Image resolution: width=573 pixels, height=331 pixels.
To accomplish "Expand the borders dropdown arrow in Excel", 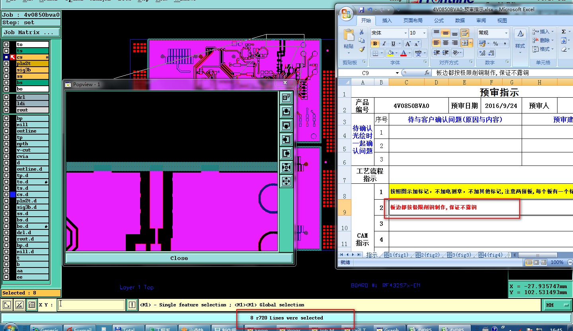I will click(x=382, y=53).
